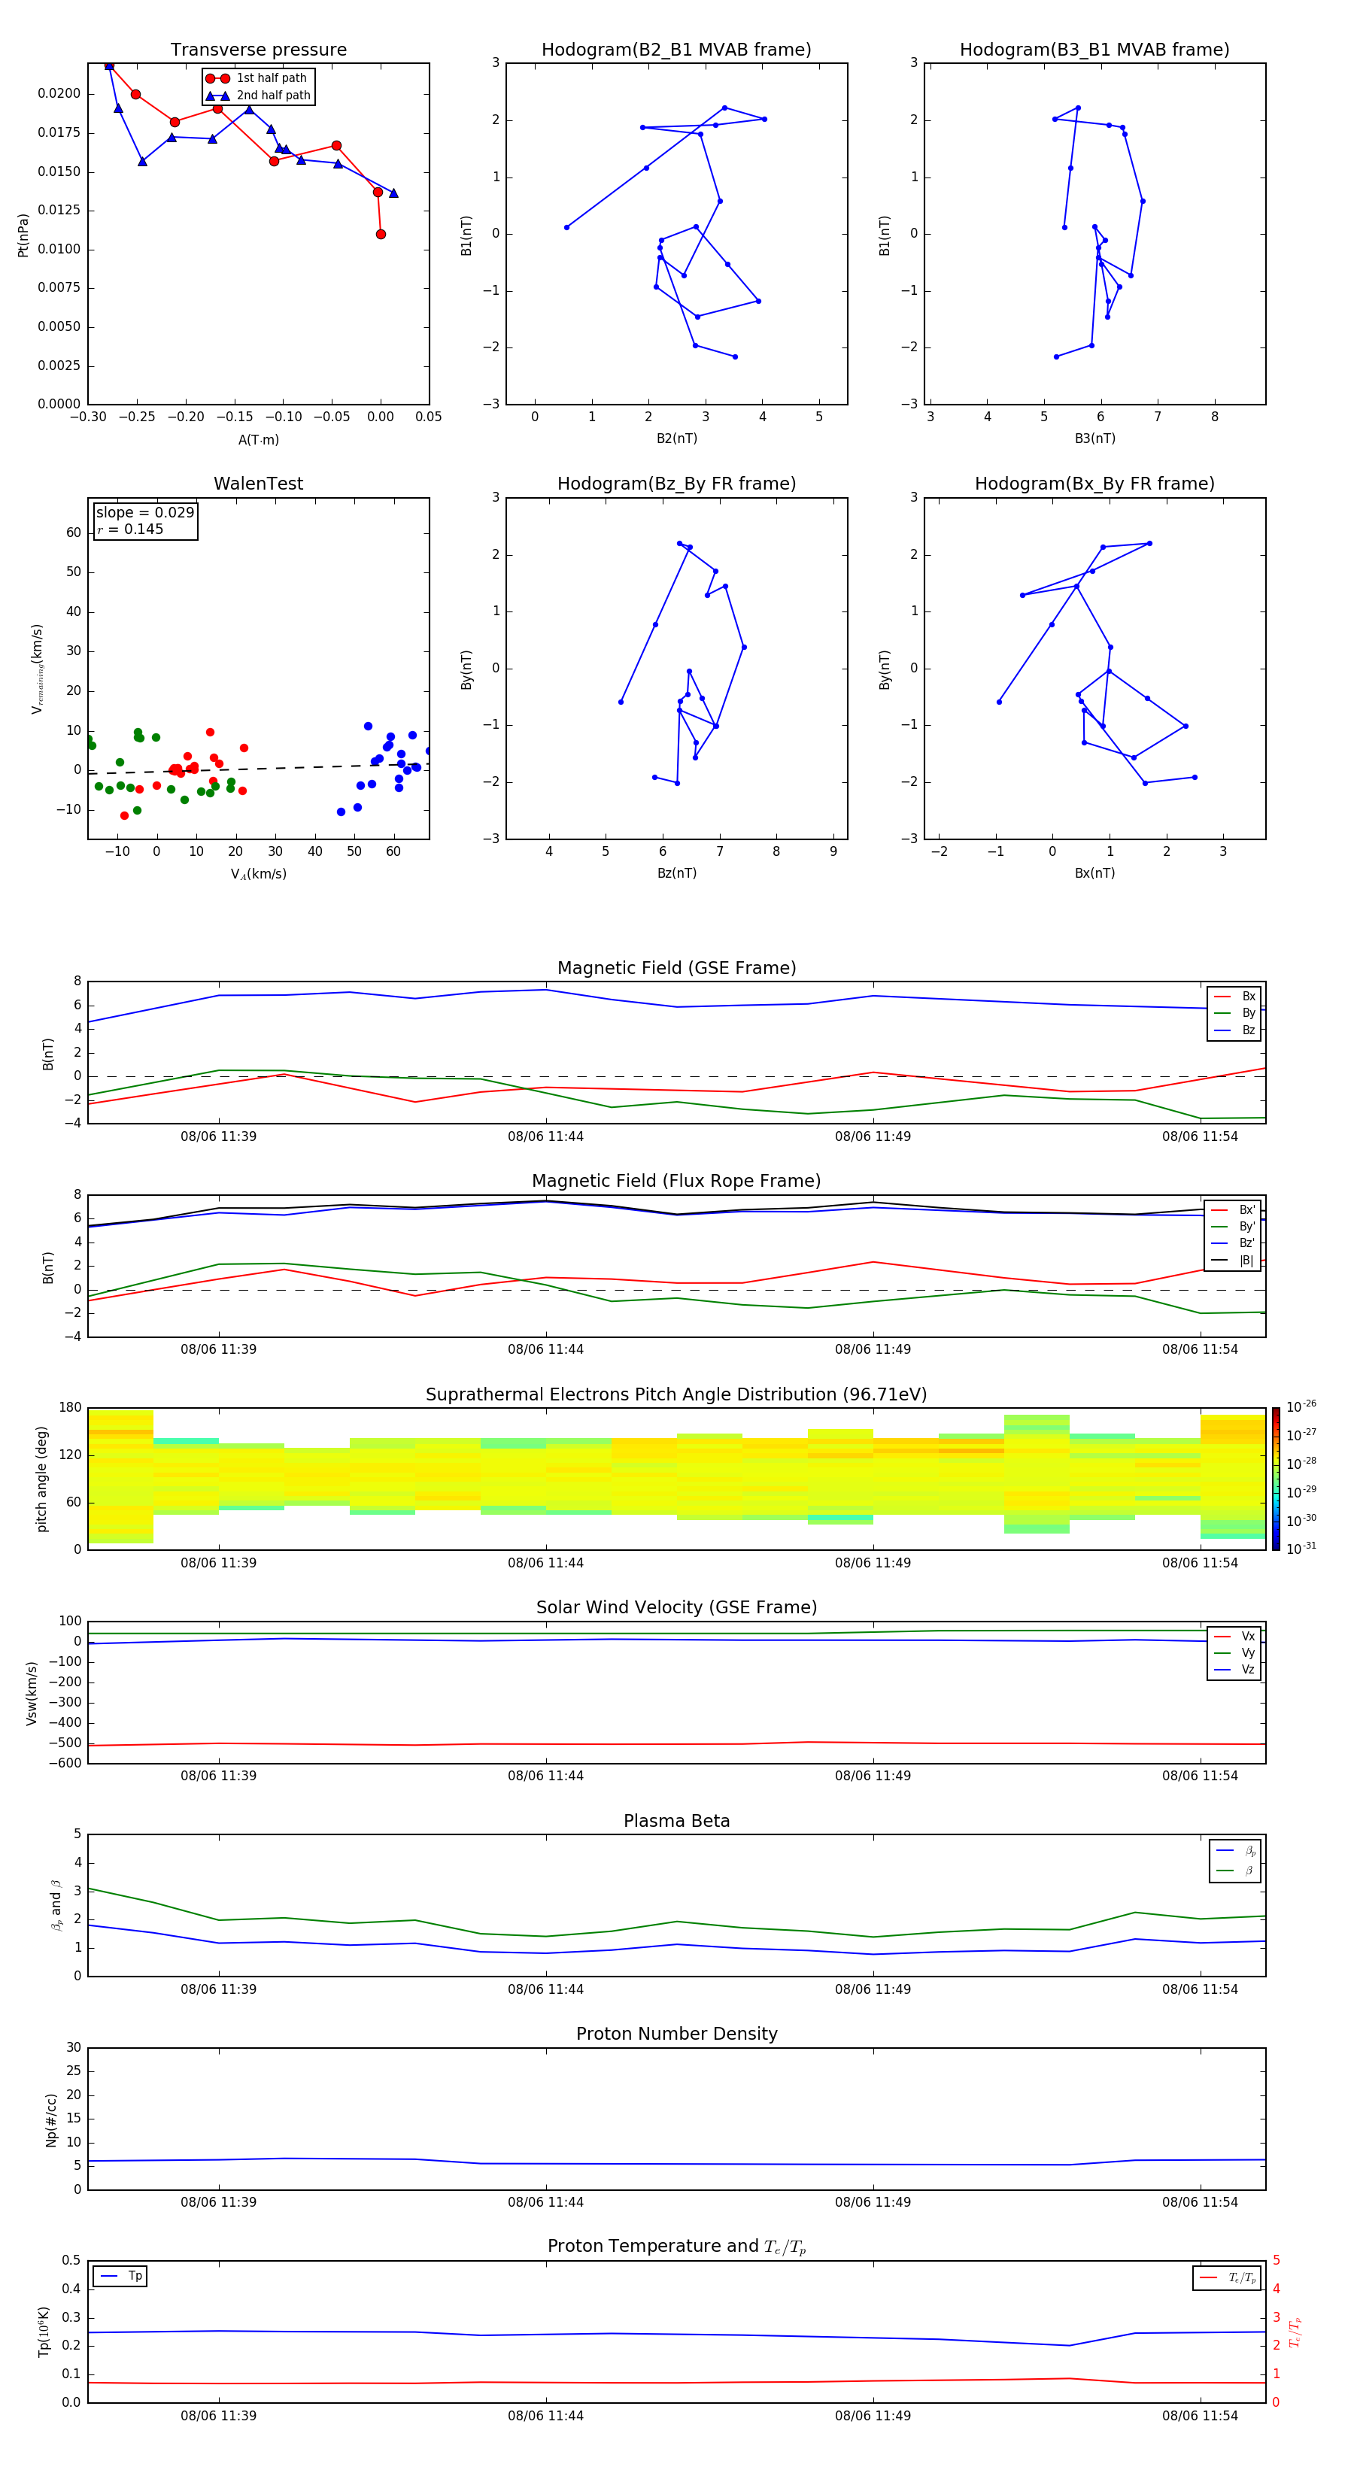Click the 'Magnetic Field (Flux Rope Frame)' title
1354x2482 pixels.
tap(676, 1182)
